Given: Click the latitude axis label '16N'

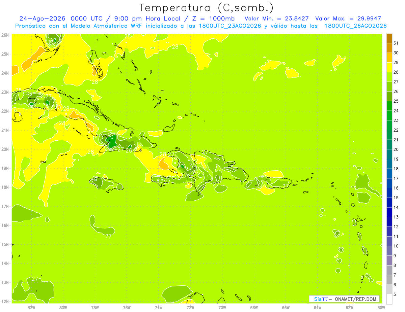Looking at the screenshot, I should click(5, 225).
